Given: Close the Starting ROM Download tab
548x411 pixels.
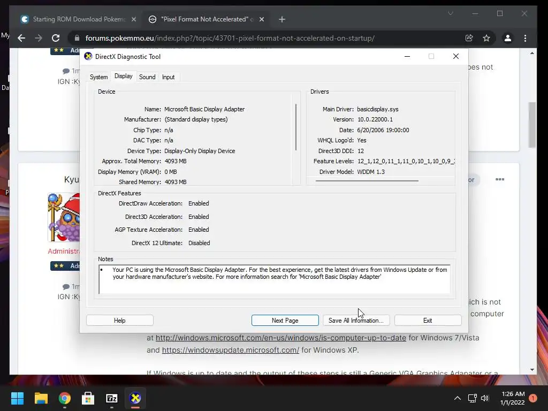Looking at the screenshot, I should tap(133, 19).
